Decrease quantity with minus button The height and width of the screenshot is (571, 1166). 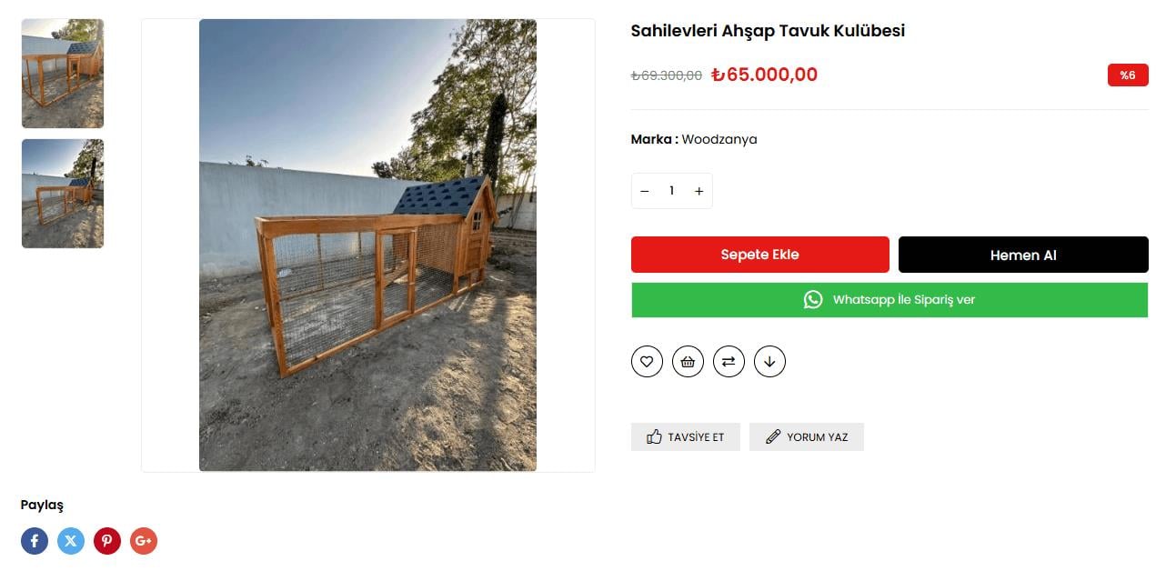[x=645, y=191]
